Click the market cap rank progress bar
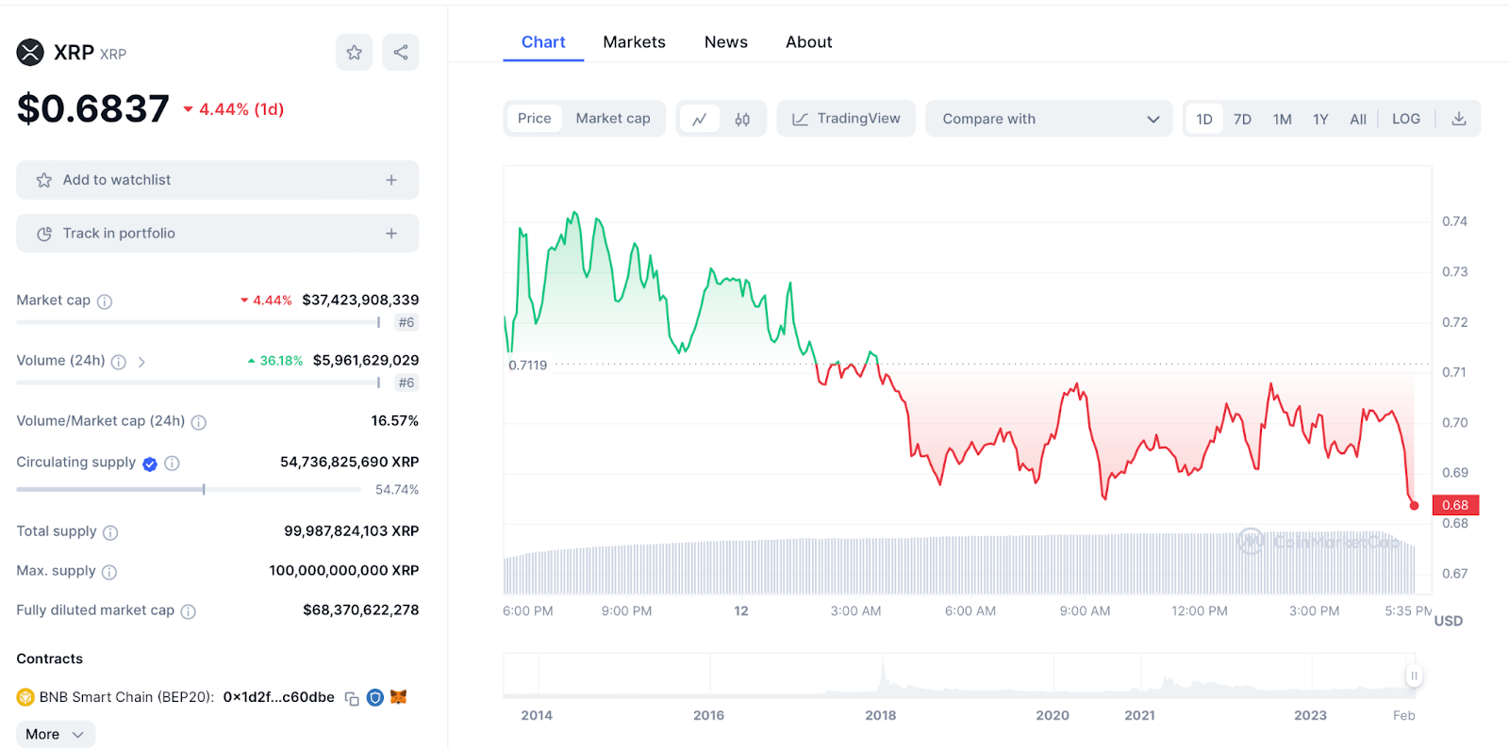This screenshot has height=749, width=1509. pos(198,323)
